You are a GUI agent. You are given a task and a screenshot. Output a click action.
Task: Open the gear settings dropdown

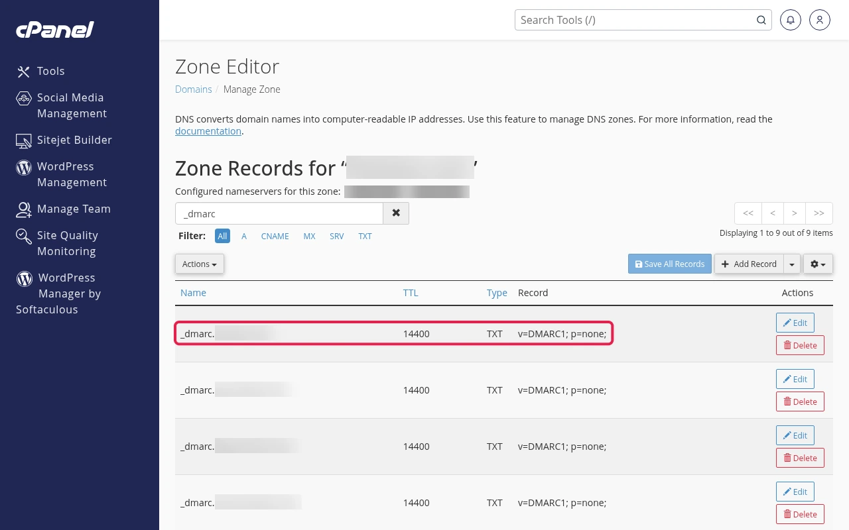tap(818, 264)
